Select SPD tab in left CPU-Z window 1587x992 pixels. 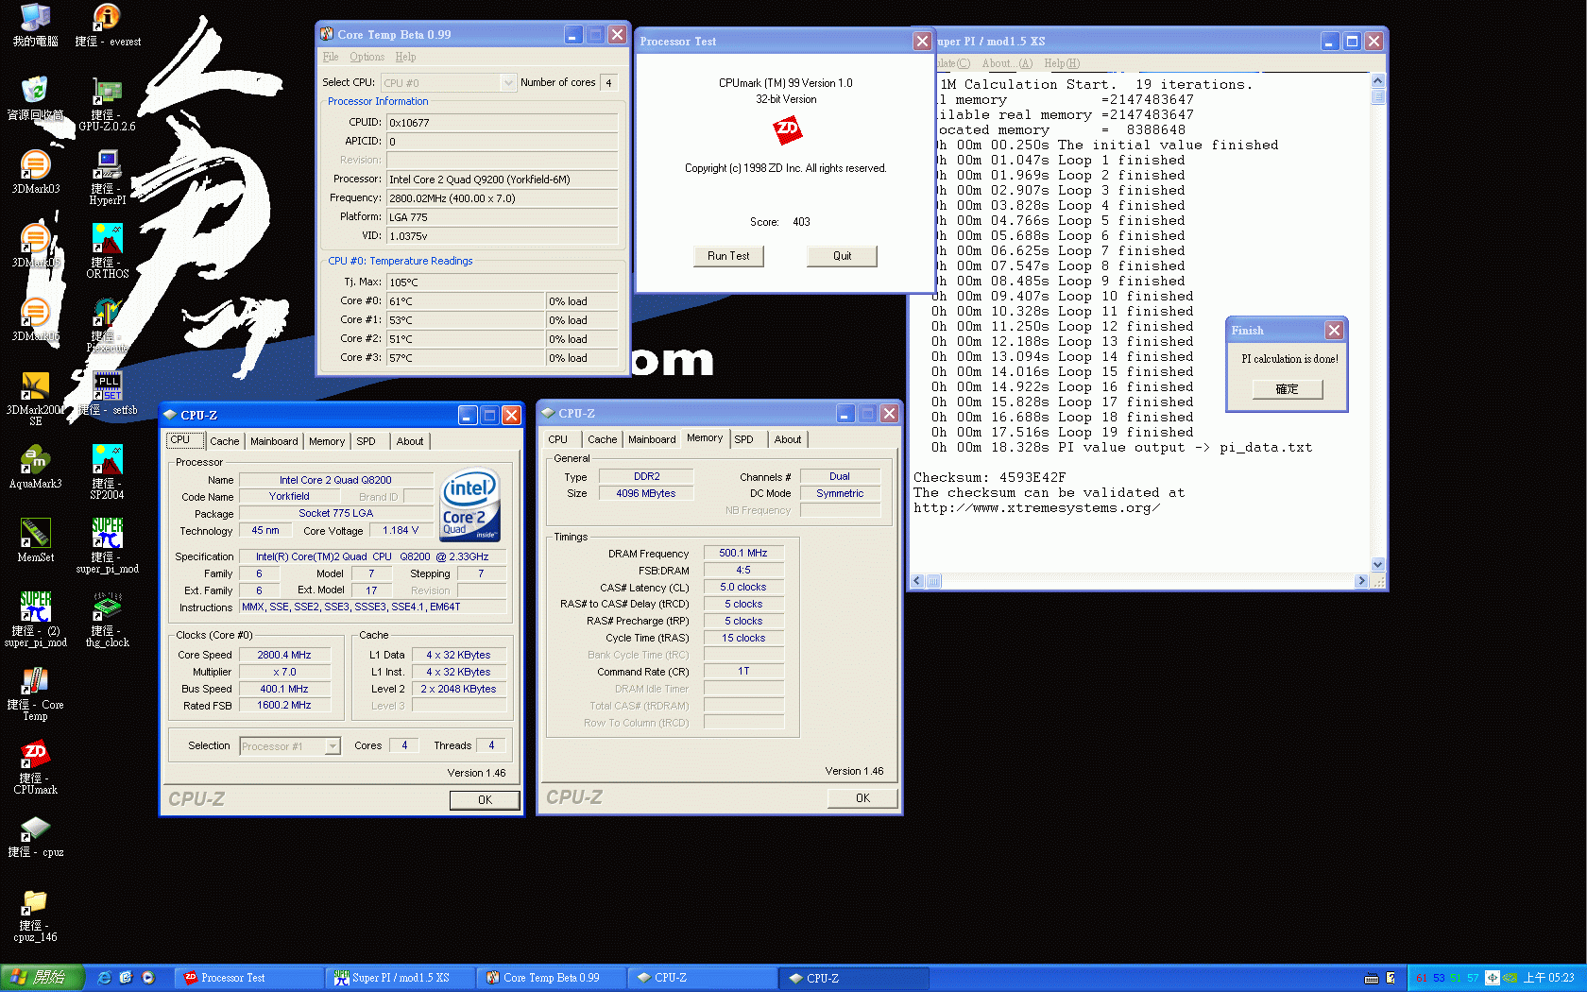pos(367,441)
